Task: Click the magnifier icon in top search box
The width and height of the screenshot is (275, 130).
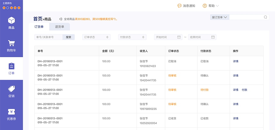Action: (265, 17)
